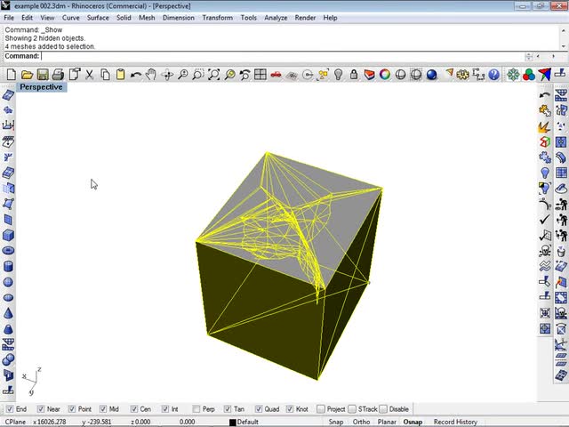Image resolution: width=569 pixels, height=427 pixels.
Task: Click the checkmark icon in right toolbar
Action: pyautogui.click(x=544, y=220)
